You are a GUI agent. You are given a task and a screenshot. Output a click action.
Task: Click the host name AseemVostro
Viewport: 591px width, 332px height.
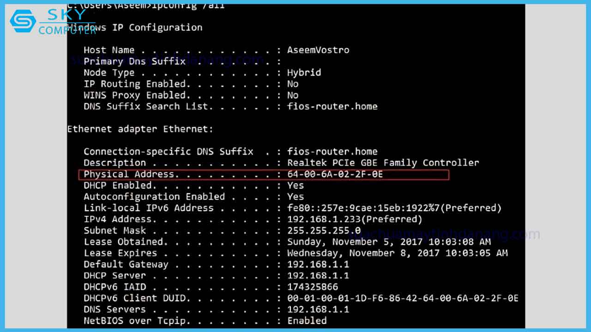click(318, 50)
